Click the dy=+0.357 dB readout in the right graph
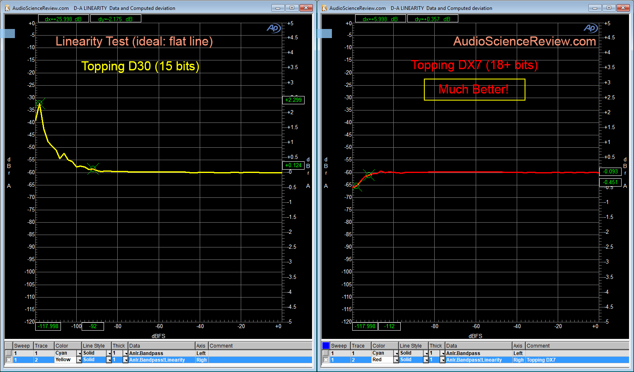Image resolution: width=634 pixels, height=372 pixels. click(433, 19)
